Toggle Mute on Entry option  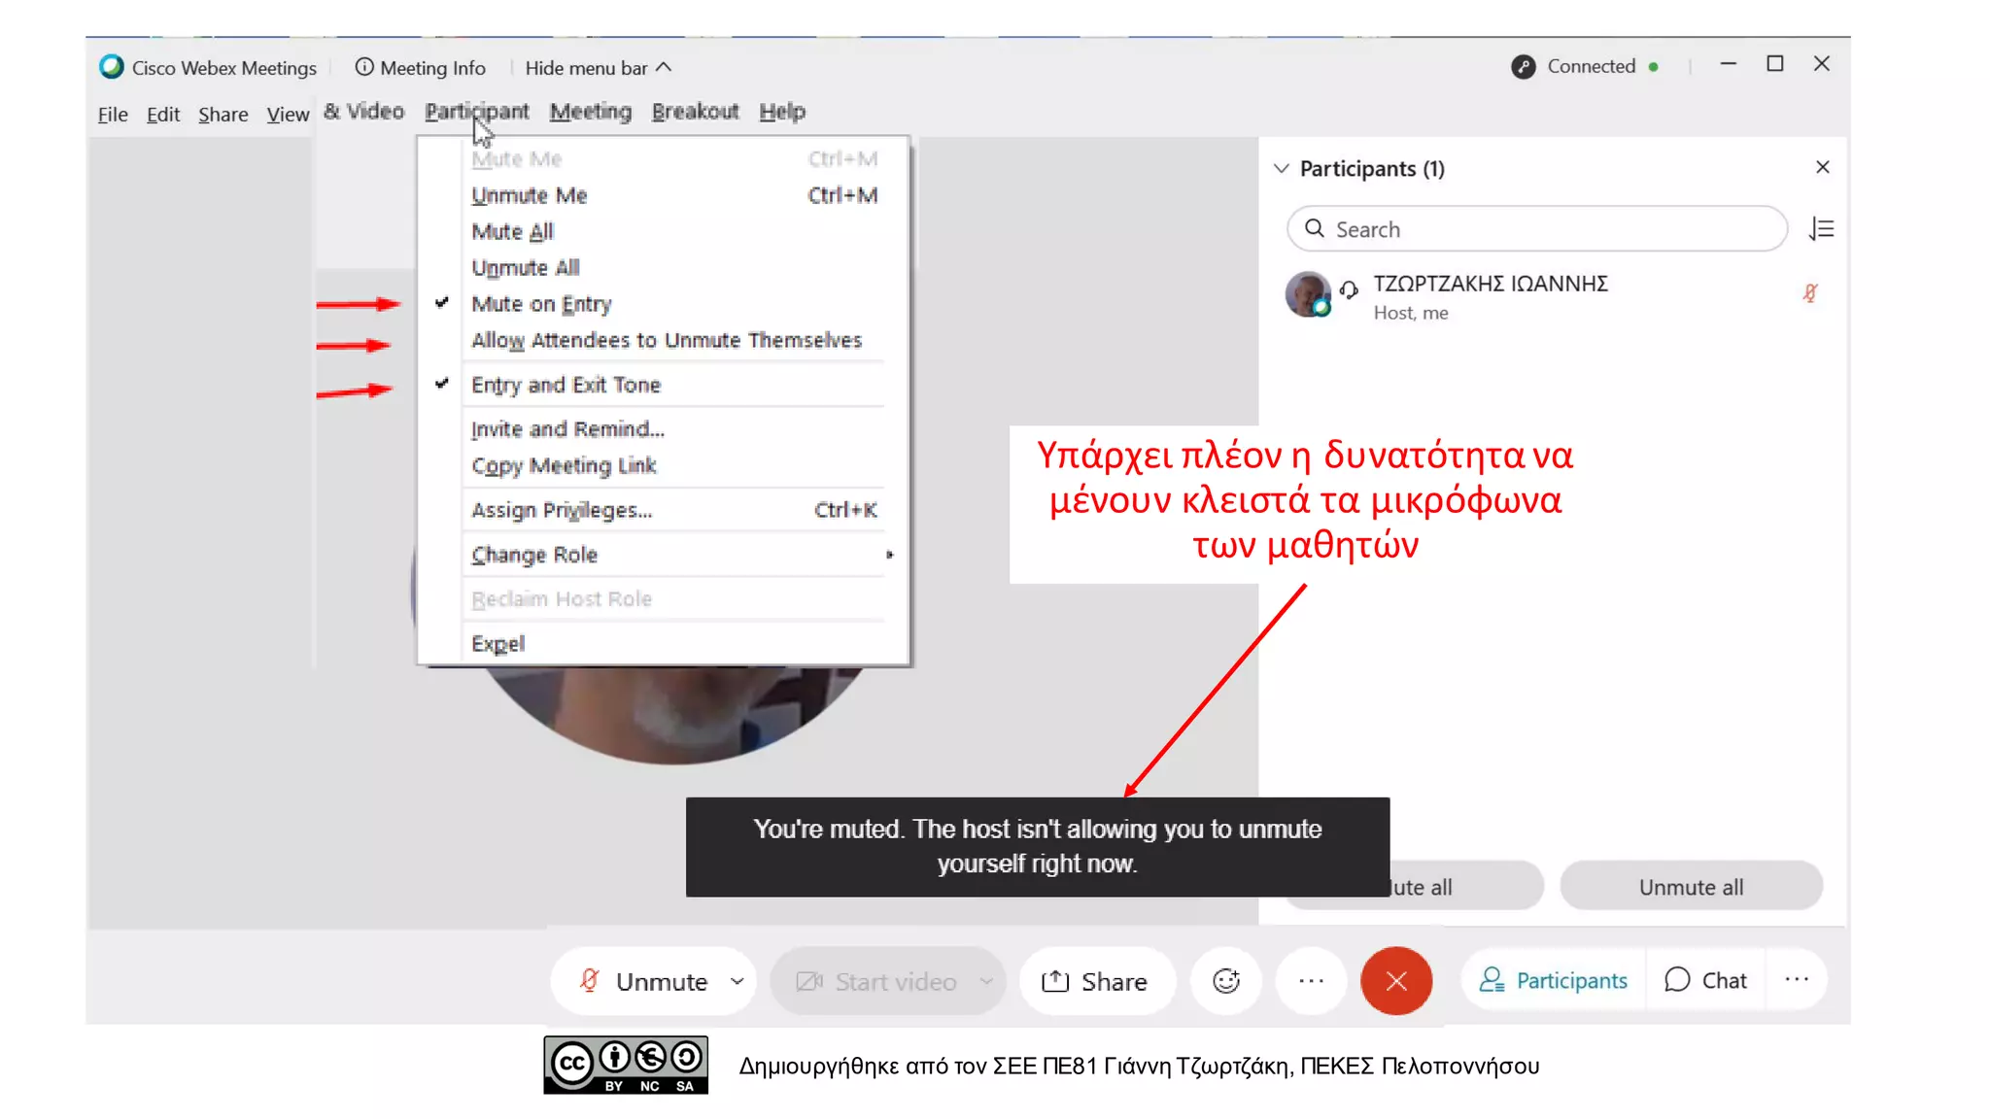click(x=541, y=304)
